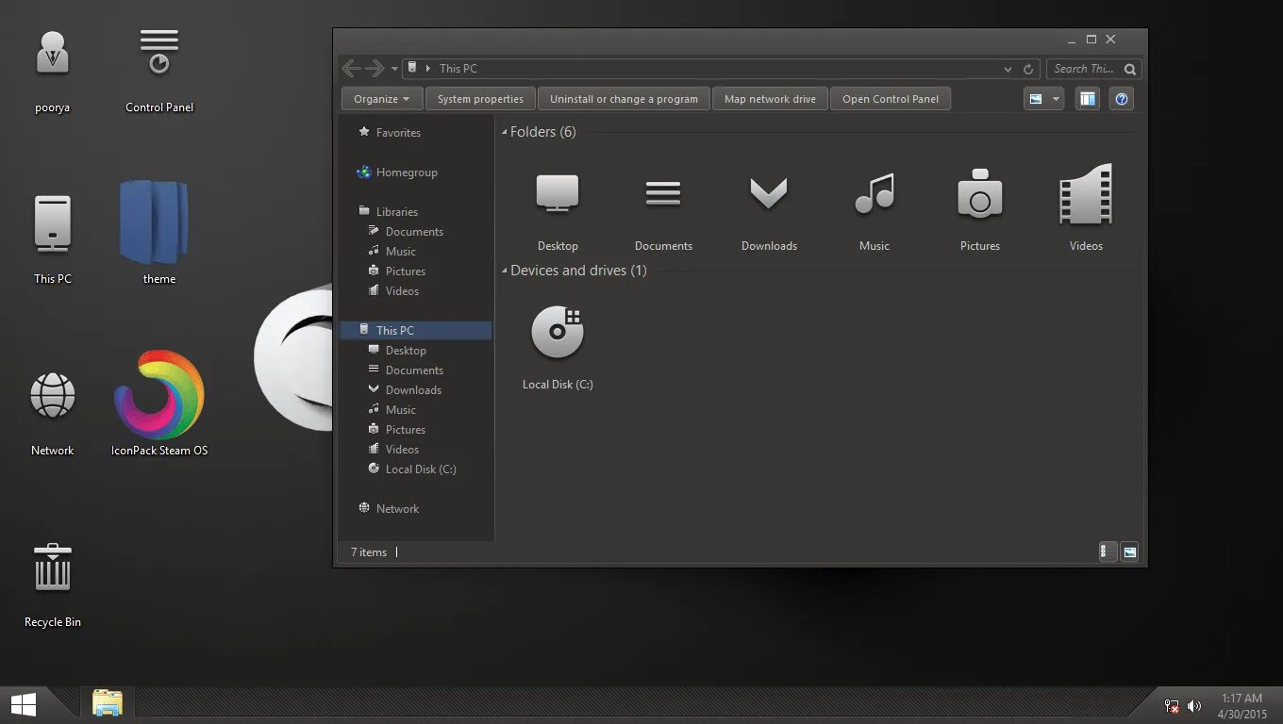Click Uninstall or change a program
The height and width of the screenshot is (724, 1283).
(624, 98)
